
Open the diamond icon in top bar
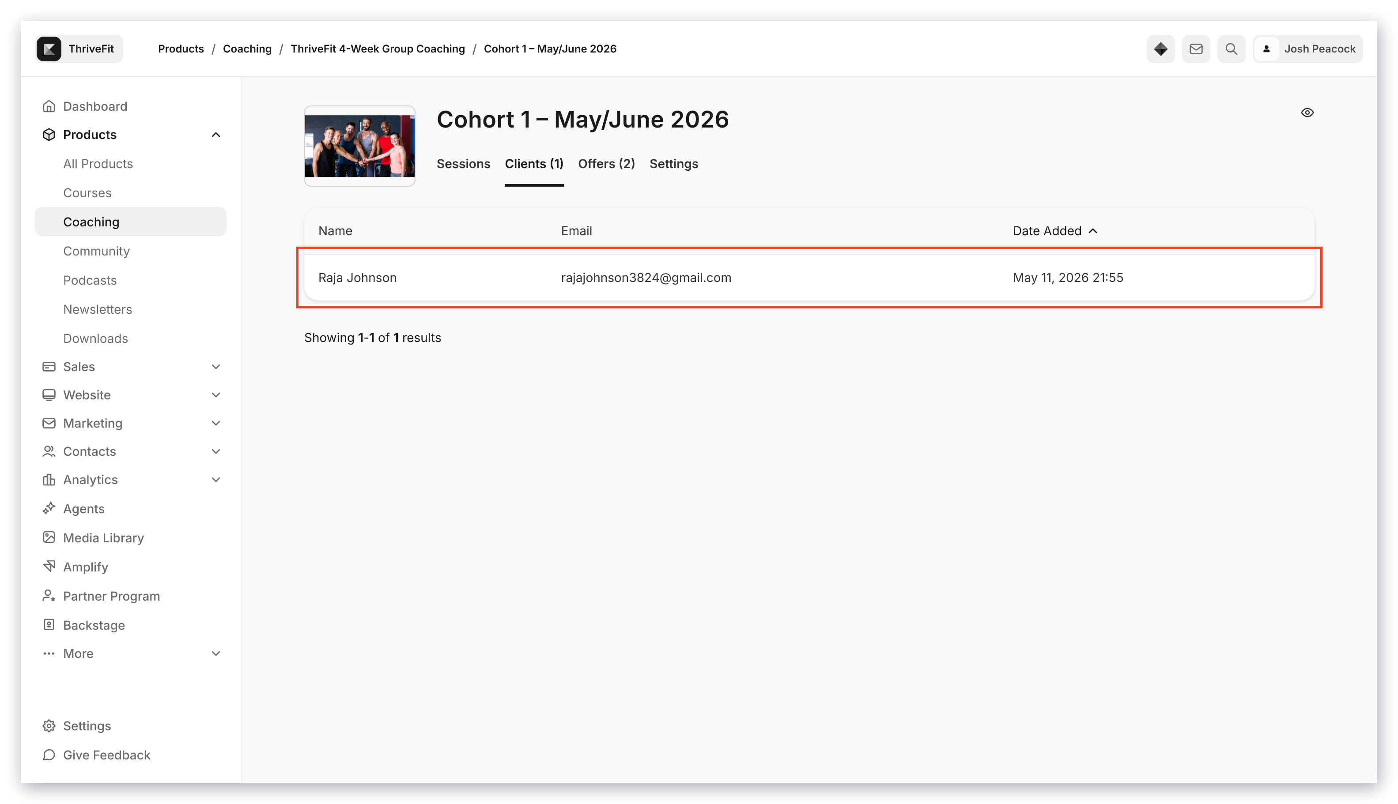[x=1160, y=49]
